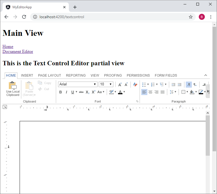217x194 pixels.
Task: Toggle left-to-right text direction
Action: pyautogui.click(x=189, y=85)
